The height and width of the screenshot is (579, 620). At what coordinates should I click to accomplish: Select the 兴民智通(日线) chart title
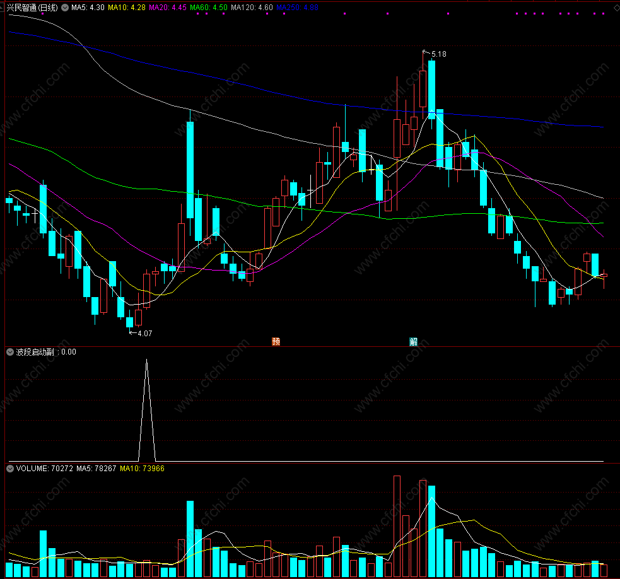(x=32, y=8)
